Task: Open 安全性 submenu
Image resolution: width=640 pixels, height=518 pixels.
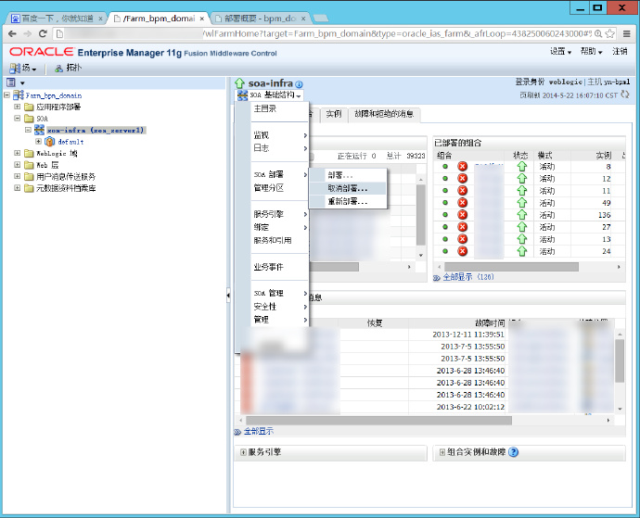Action: (x=279, y=307)
